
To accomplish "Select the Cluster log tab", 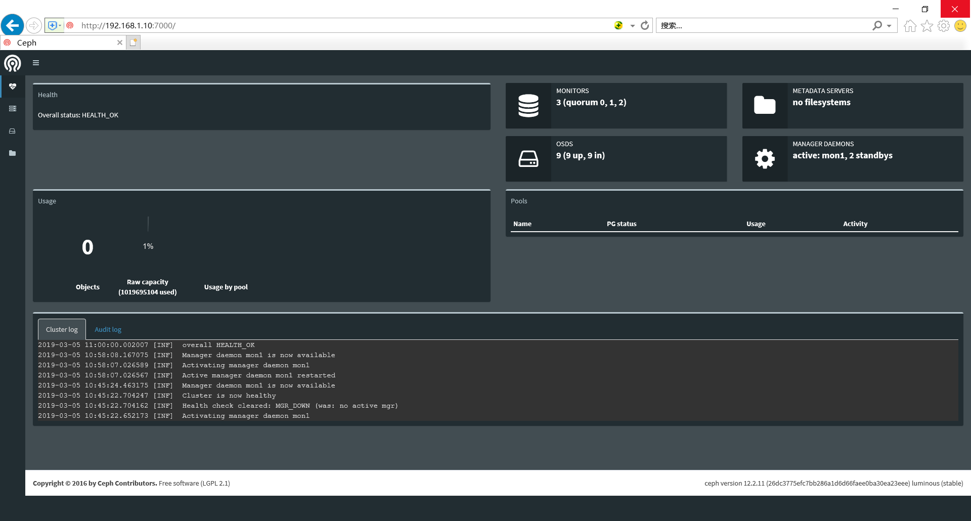I will pos(62,329).
